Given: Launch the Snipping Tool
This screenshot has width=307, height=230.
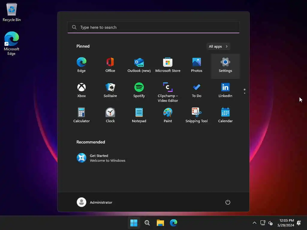Looking at the screenshot, I should (197, 116).
